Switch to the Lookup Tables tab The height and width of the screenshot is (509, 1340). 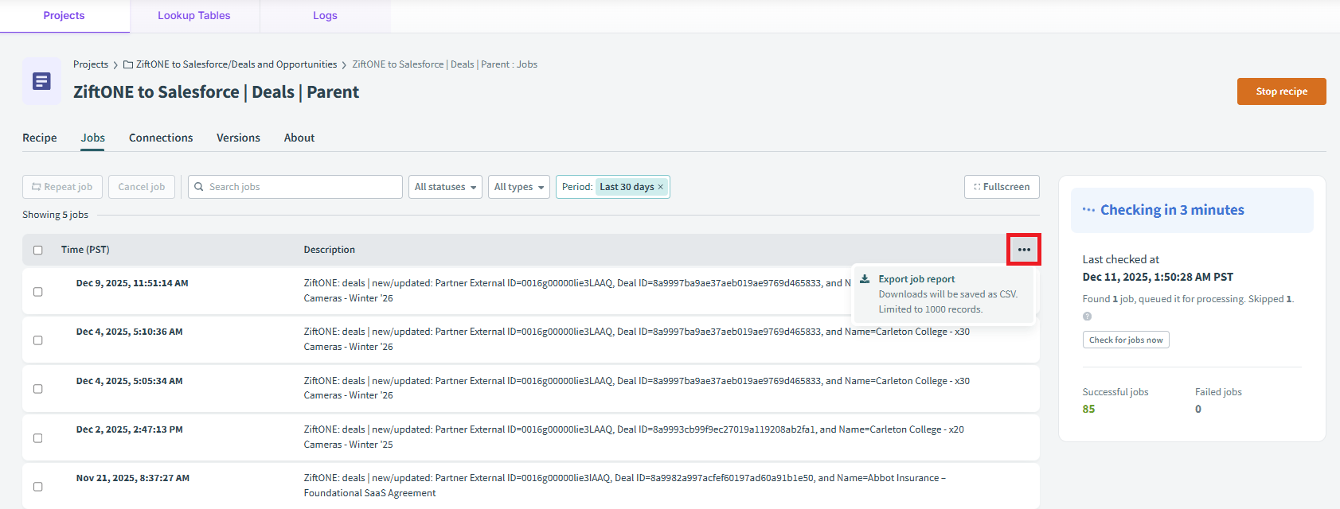194,16
